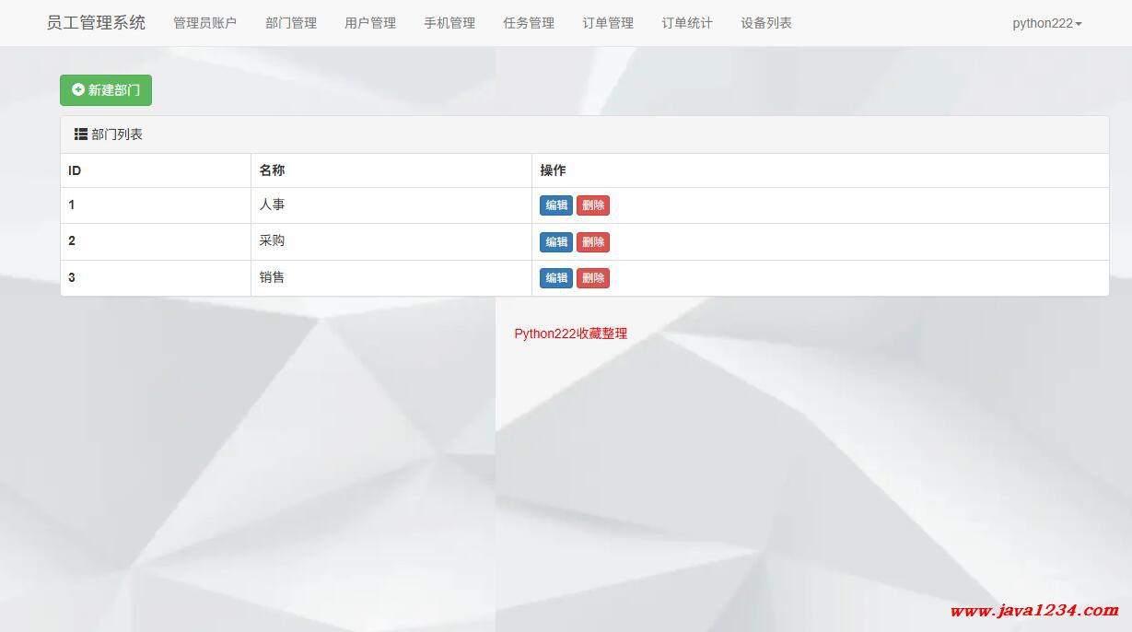The height and width of the screenshot is (632, 1132).
Task: Select 任务管理 in the navigation bar
Action: click(x=529, y=23)
